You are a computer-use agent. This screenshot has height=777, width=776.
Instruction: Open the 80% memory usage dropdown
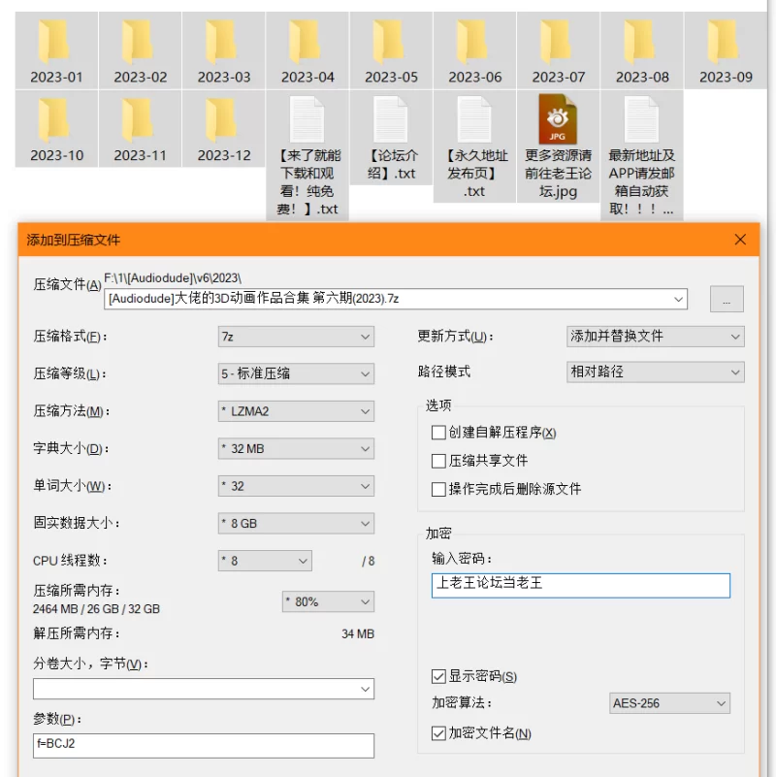(x=328, y=602)
